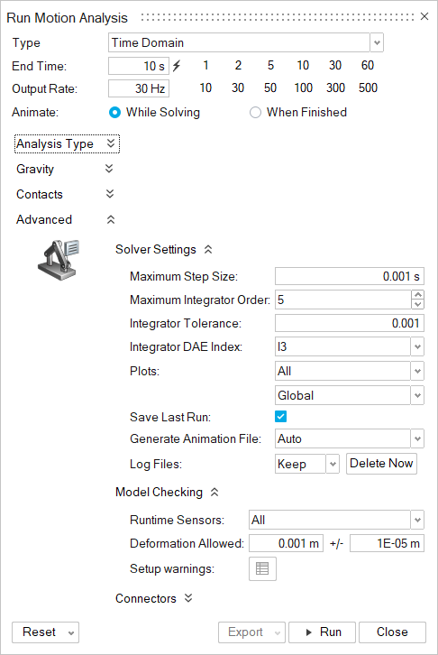The image size is (438, 655).
Task: Click the lightning bolt icon beside End Time
Action: click(x=177, y=66)
